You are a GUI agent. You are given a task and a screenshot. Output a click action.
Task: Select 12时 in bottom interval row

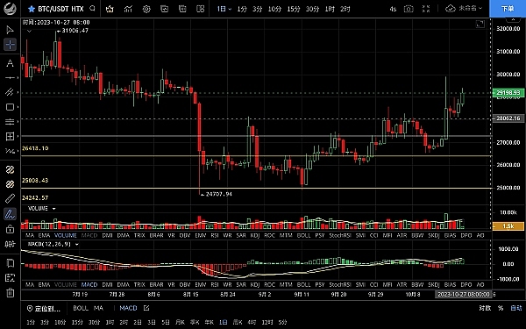[267, 322]
